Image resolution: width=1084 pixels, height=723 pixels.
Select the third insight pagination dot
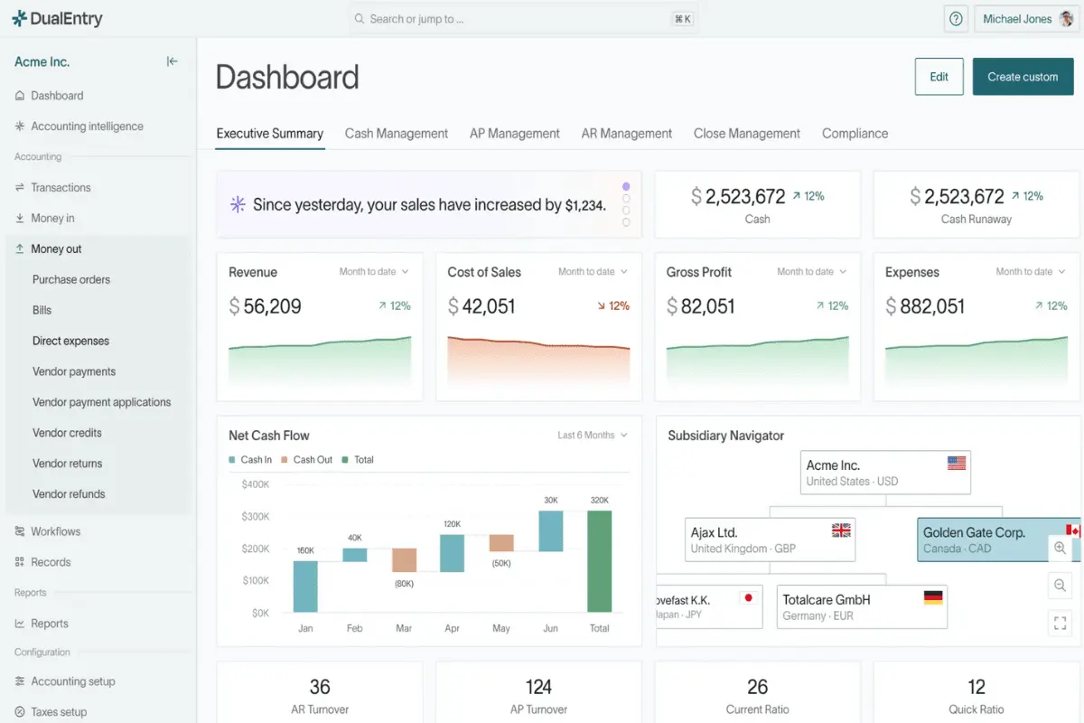click(626, 211)
